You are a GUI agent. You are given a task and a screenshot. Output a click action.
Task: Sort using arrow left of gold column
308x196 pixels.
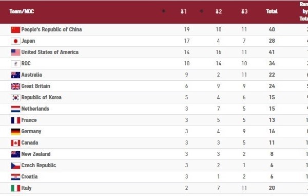coord(163,11)
